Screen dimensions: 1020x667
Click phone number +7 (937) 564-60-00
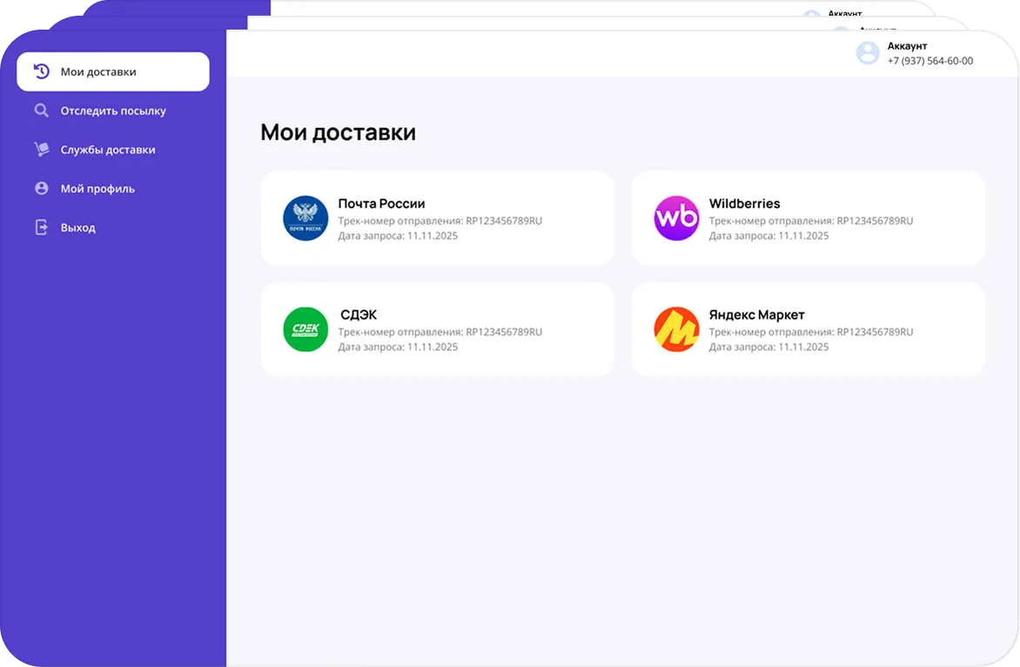click(x=930, y=61)
